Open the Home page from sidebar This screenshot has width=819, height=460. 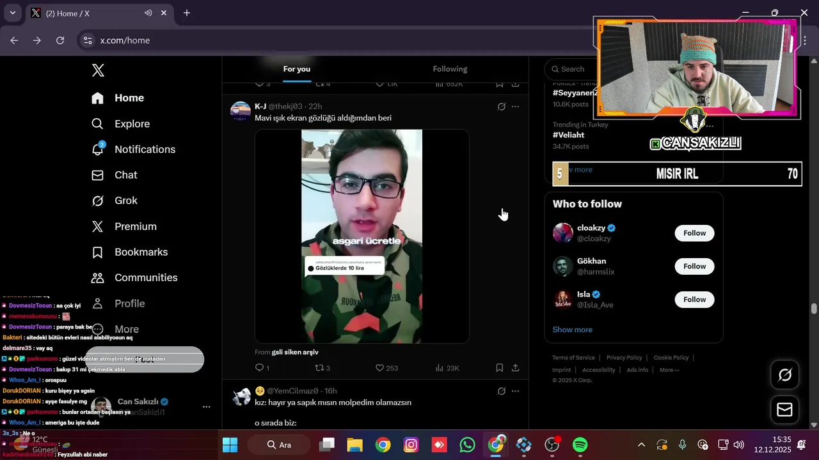[x=118, y=98]
